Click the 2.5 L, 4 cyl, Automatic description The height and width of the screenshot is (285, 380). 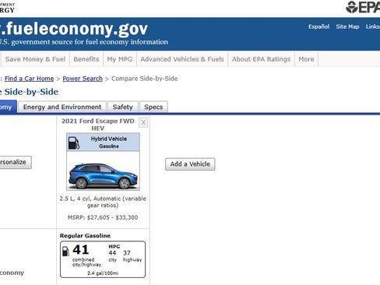click(x=103, y=202)
